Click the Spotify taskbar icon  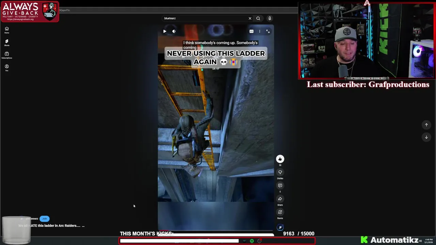(x=252, y=241)
